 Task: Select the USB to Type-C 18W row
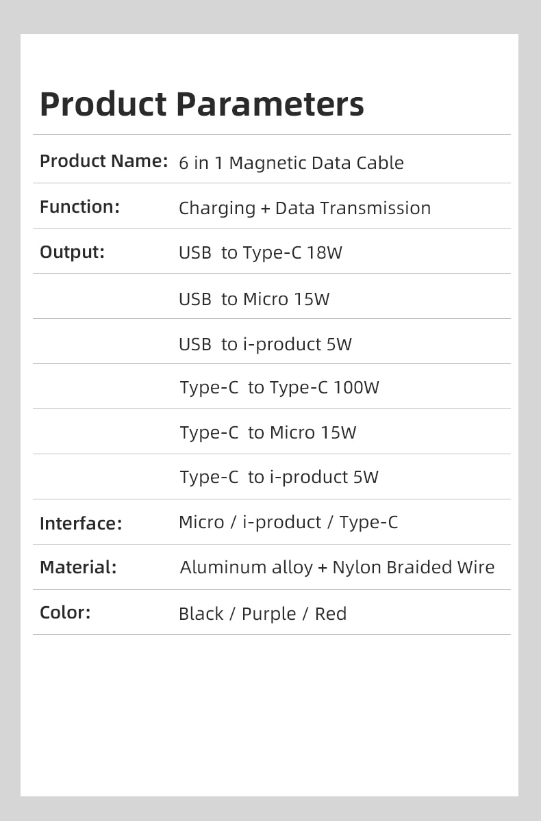[260, 252]
